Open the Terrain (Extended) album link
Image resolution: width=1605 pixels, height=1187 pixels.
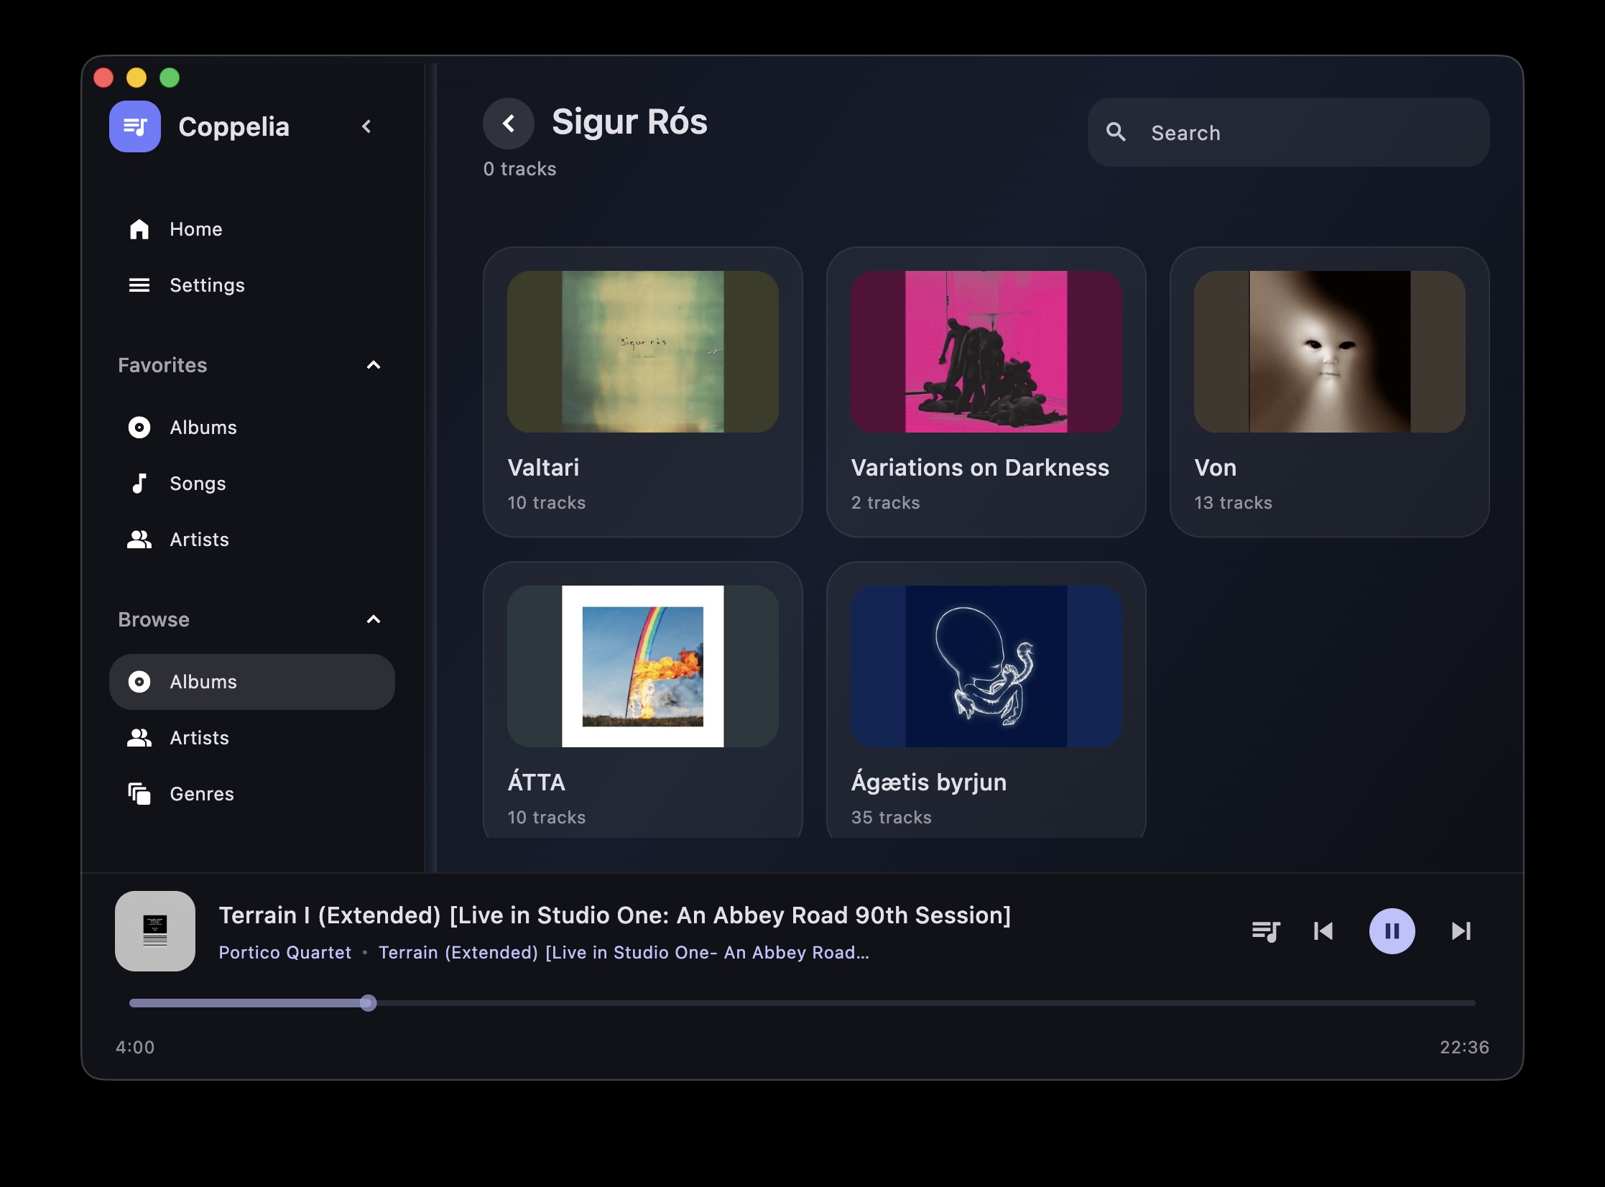[x=623, y=953]
